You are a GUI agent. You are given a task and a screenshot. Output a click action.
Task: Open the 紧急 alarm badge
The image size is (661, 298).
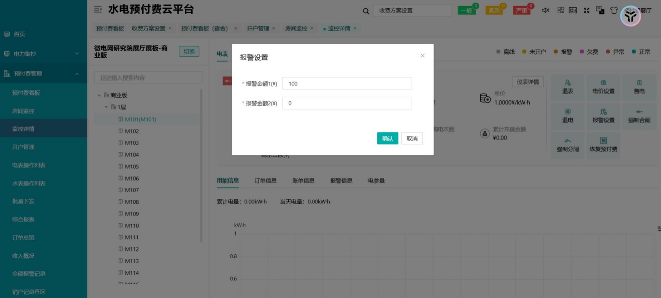[494, 10]
